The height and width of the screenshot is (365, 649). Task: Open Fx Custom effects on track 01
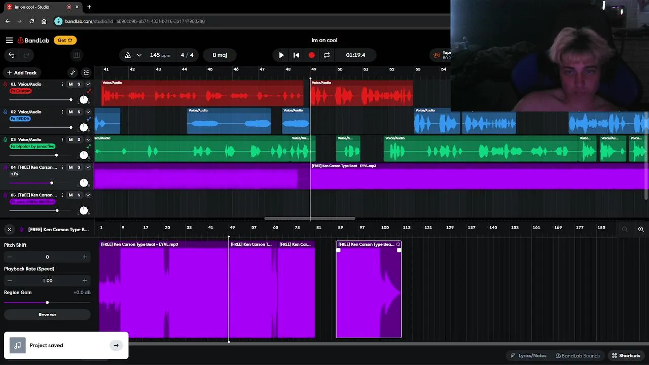[21, 91]
